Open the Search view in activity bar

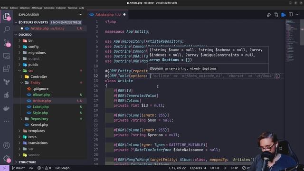tap(7, 29)
